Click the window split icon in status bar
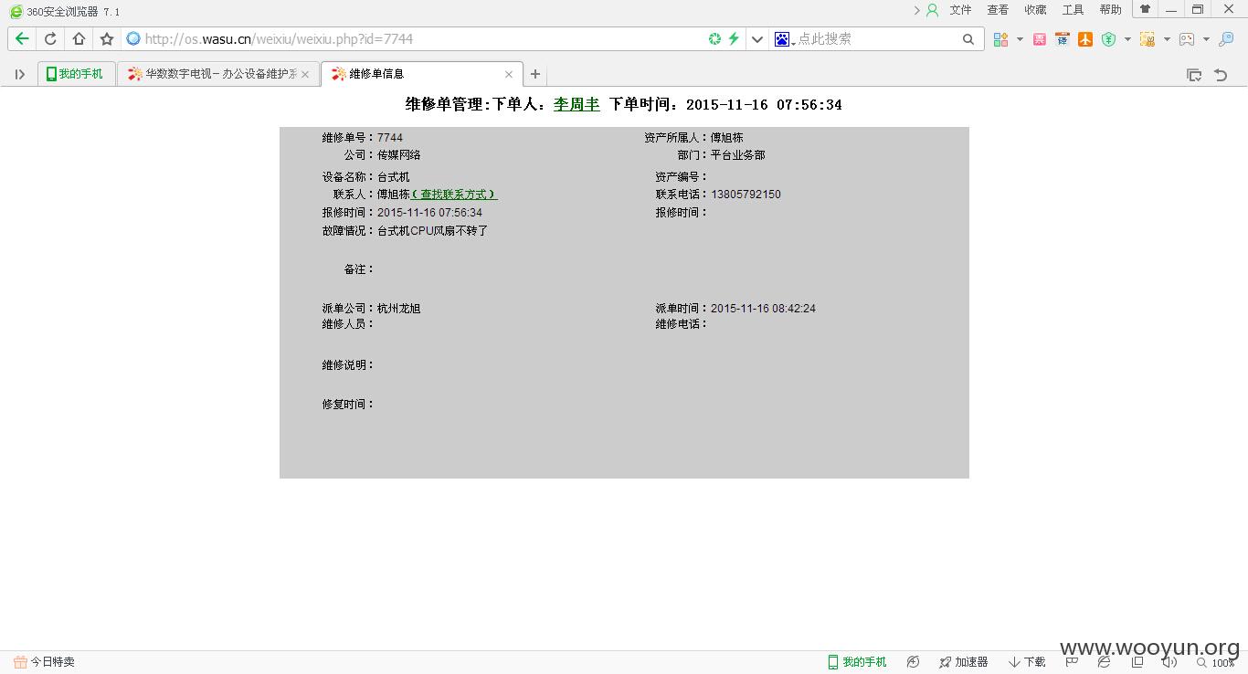The width and height of the screenshot is (1248, 674). 1137,662
